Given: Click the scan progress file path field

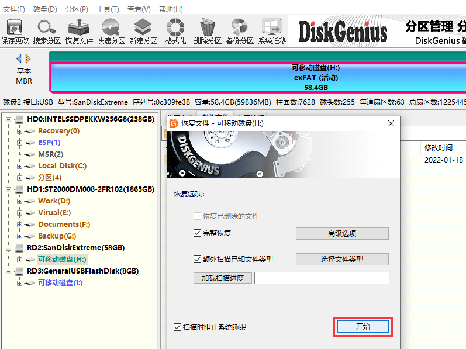Looking at the screenshot, I should point(322,278).
